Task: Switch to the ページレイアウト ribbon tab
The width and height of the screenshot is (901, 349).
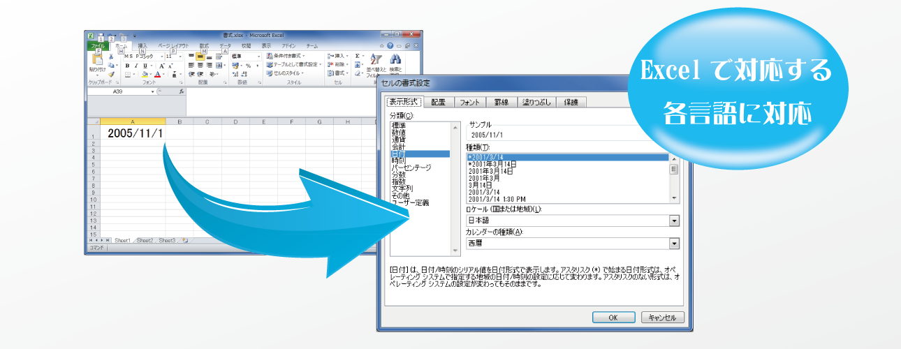Action: [173, 45]
